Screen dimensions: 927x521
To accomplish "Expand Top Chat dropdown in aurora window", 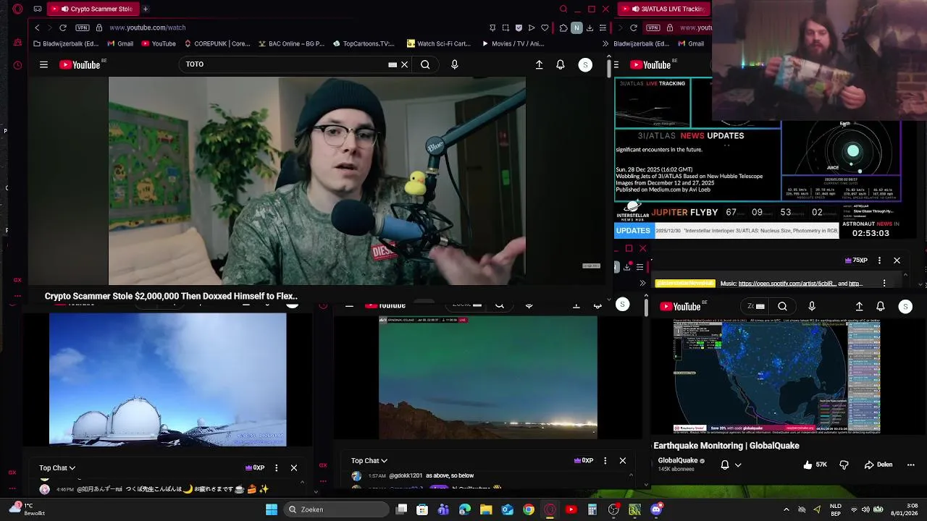I will tap(369, 460).
